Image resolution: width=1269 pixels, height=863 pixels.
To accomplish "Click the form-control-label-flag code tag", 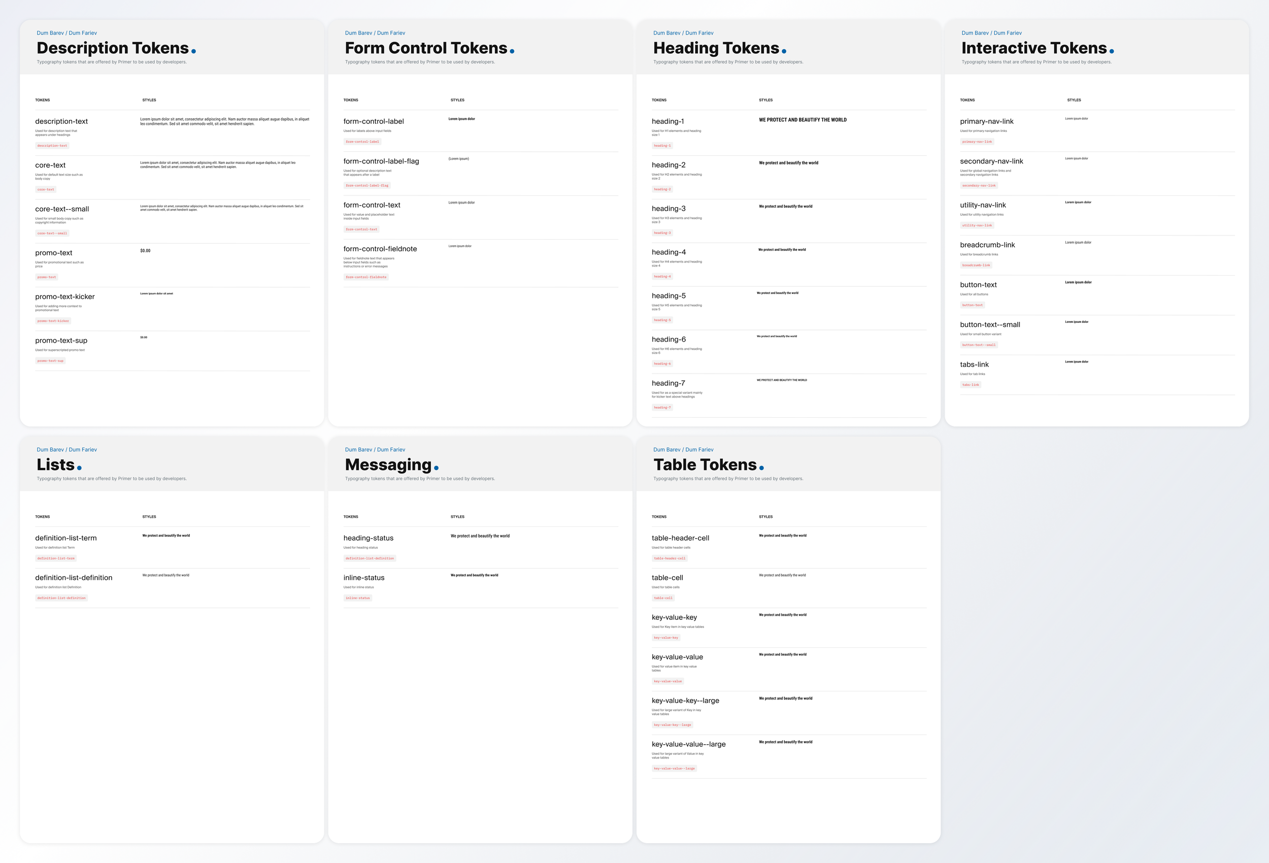I will pyautogui.click(x=366, y=186).
